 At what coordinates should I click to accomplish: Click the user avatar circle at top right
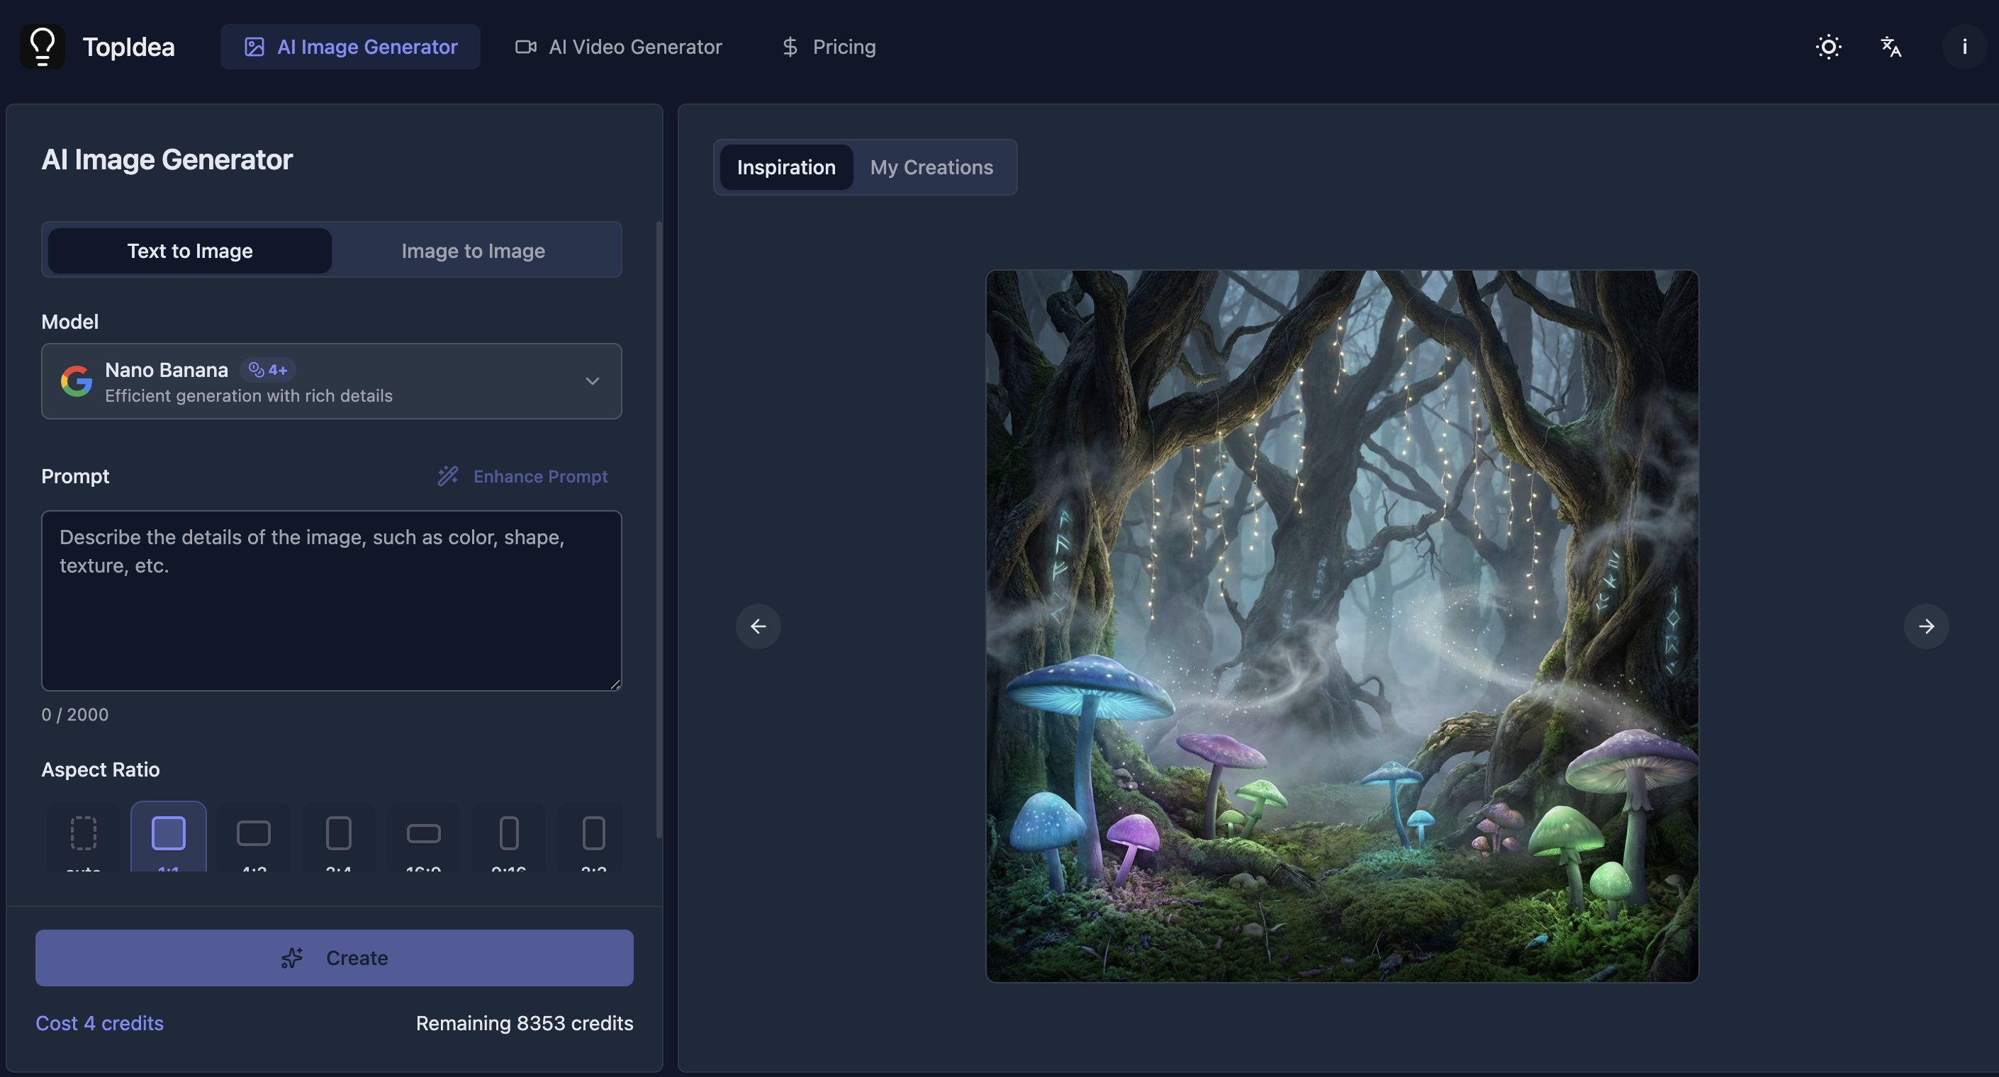[x=1964, y=47]
